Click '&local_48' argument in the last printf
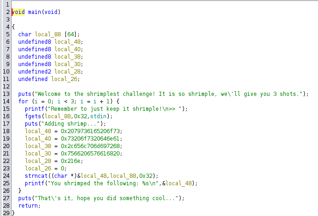Image resolution: width=318 pixels, height=216 pixels. pos(177,183)
